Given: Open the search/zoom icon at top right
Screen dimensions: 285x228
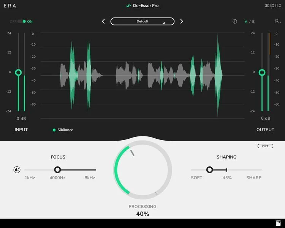Looking at the screenshot, I should click(277, 21).
